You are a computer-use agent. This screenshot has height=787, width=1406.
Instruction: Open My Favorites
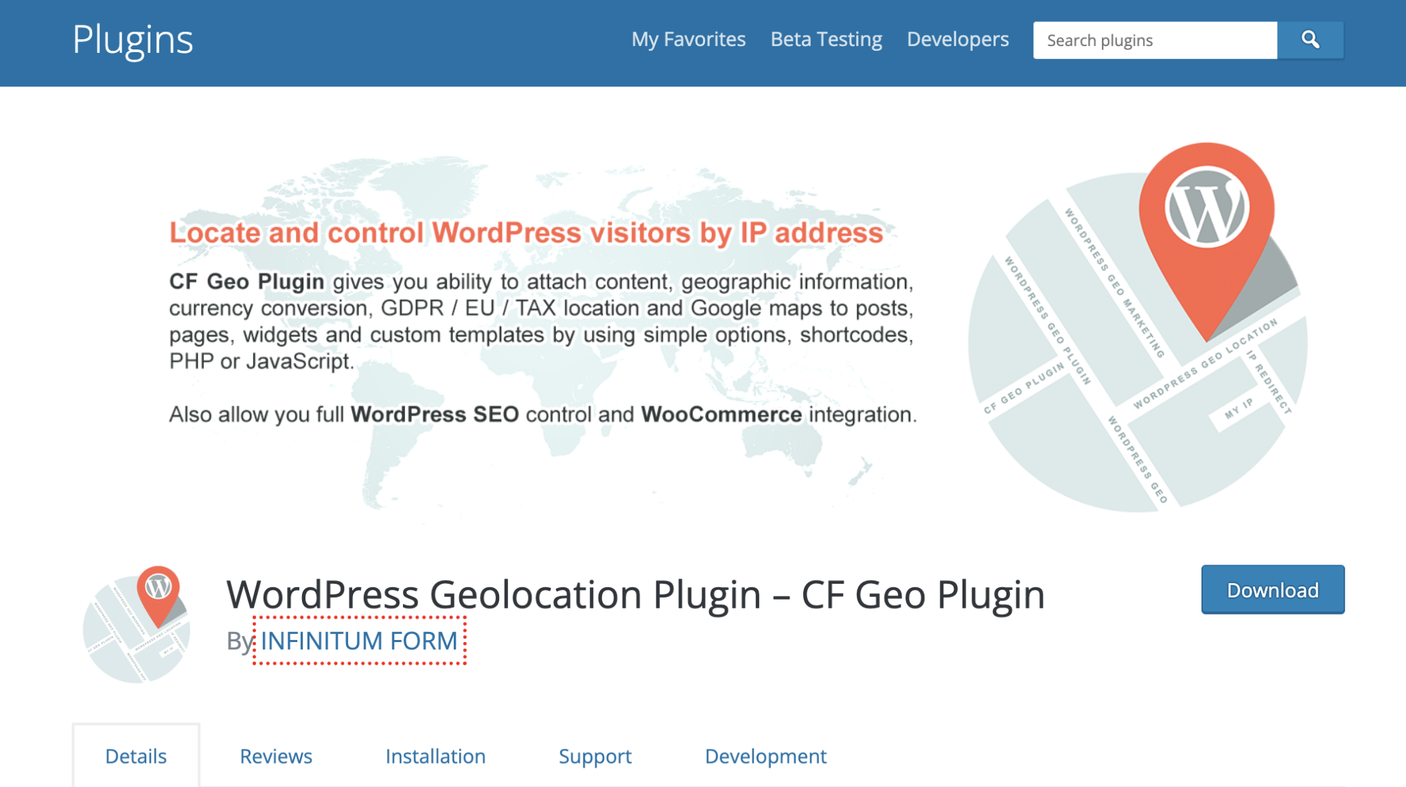(689, 39)
